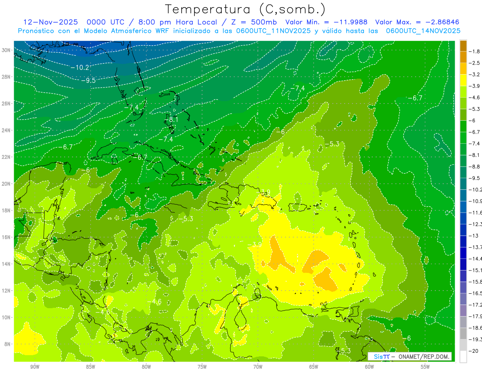Click the '8N' latitude axis label
Viewport: 482px width, 372px height.
(8, 344)
